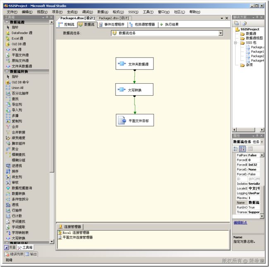
Task: Open the 数据流任务 dropdown list
Action: pos(221,33)
